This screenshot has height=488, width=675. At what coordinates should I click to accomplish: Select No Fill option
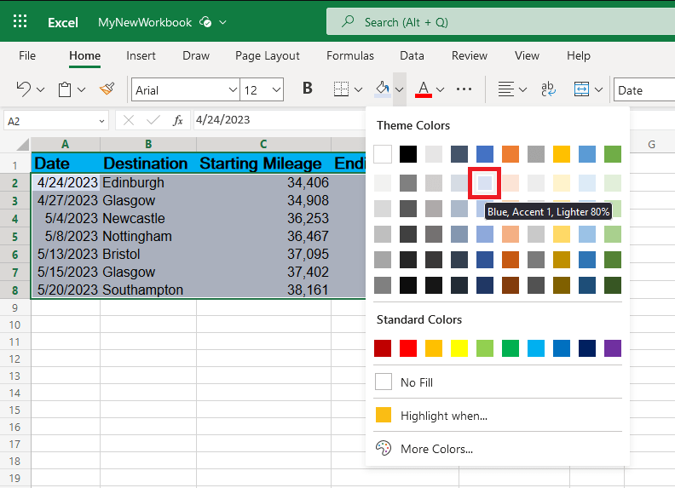coord(497,382)
